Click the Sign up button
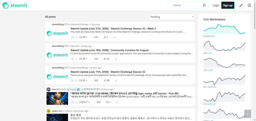The image size is (256, 121). 228,5
